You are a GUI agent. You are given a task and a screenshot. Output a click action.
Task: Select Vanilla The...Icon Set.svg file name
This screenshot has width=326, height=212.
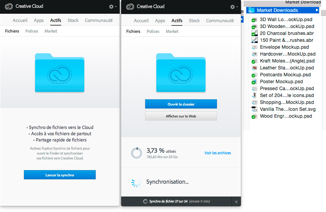tap(288, 109)
